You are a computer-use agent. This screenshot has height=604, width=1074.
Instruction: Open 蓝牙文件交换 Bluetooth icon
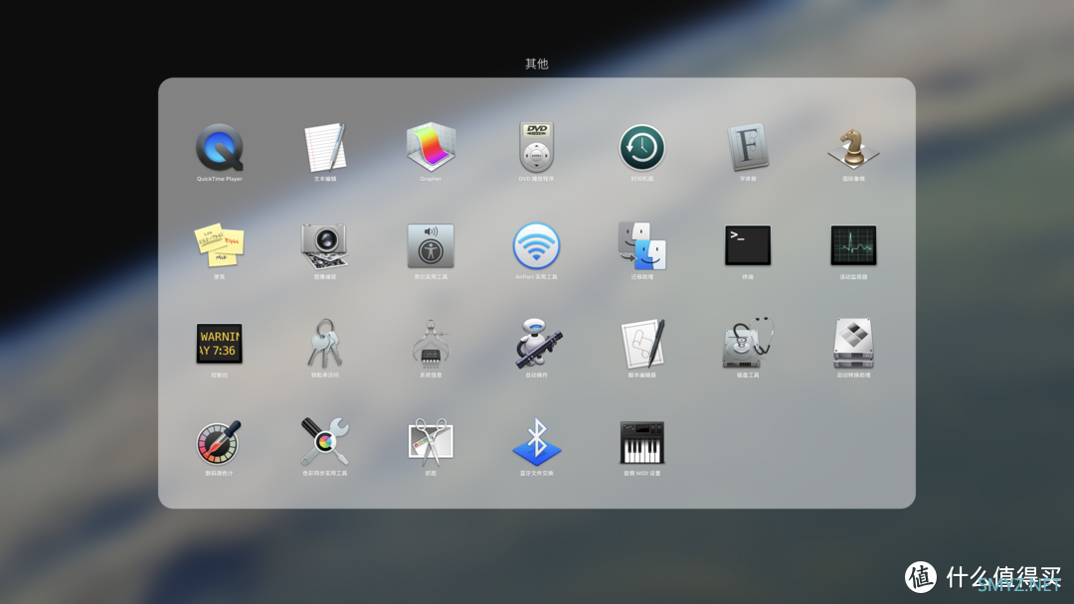(536, 442)
